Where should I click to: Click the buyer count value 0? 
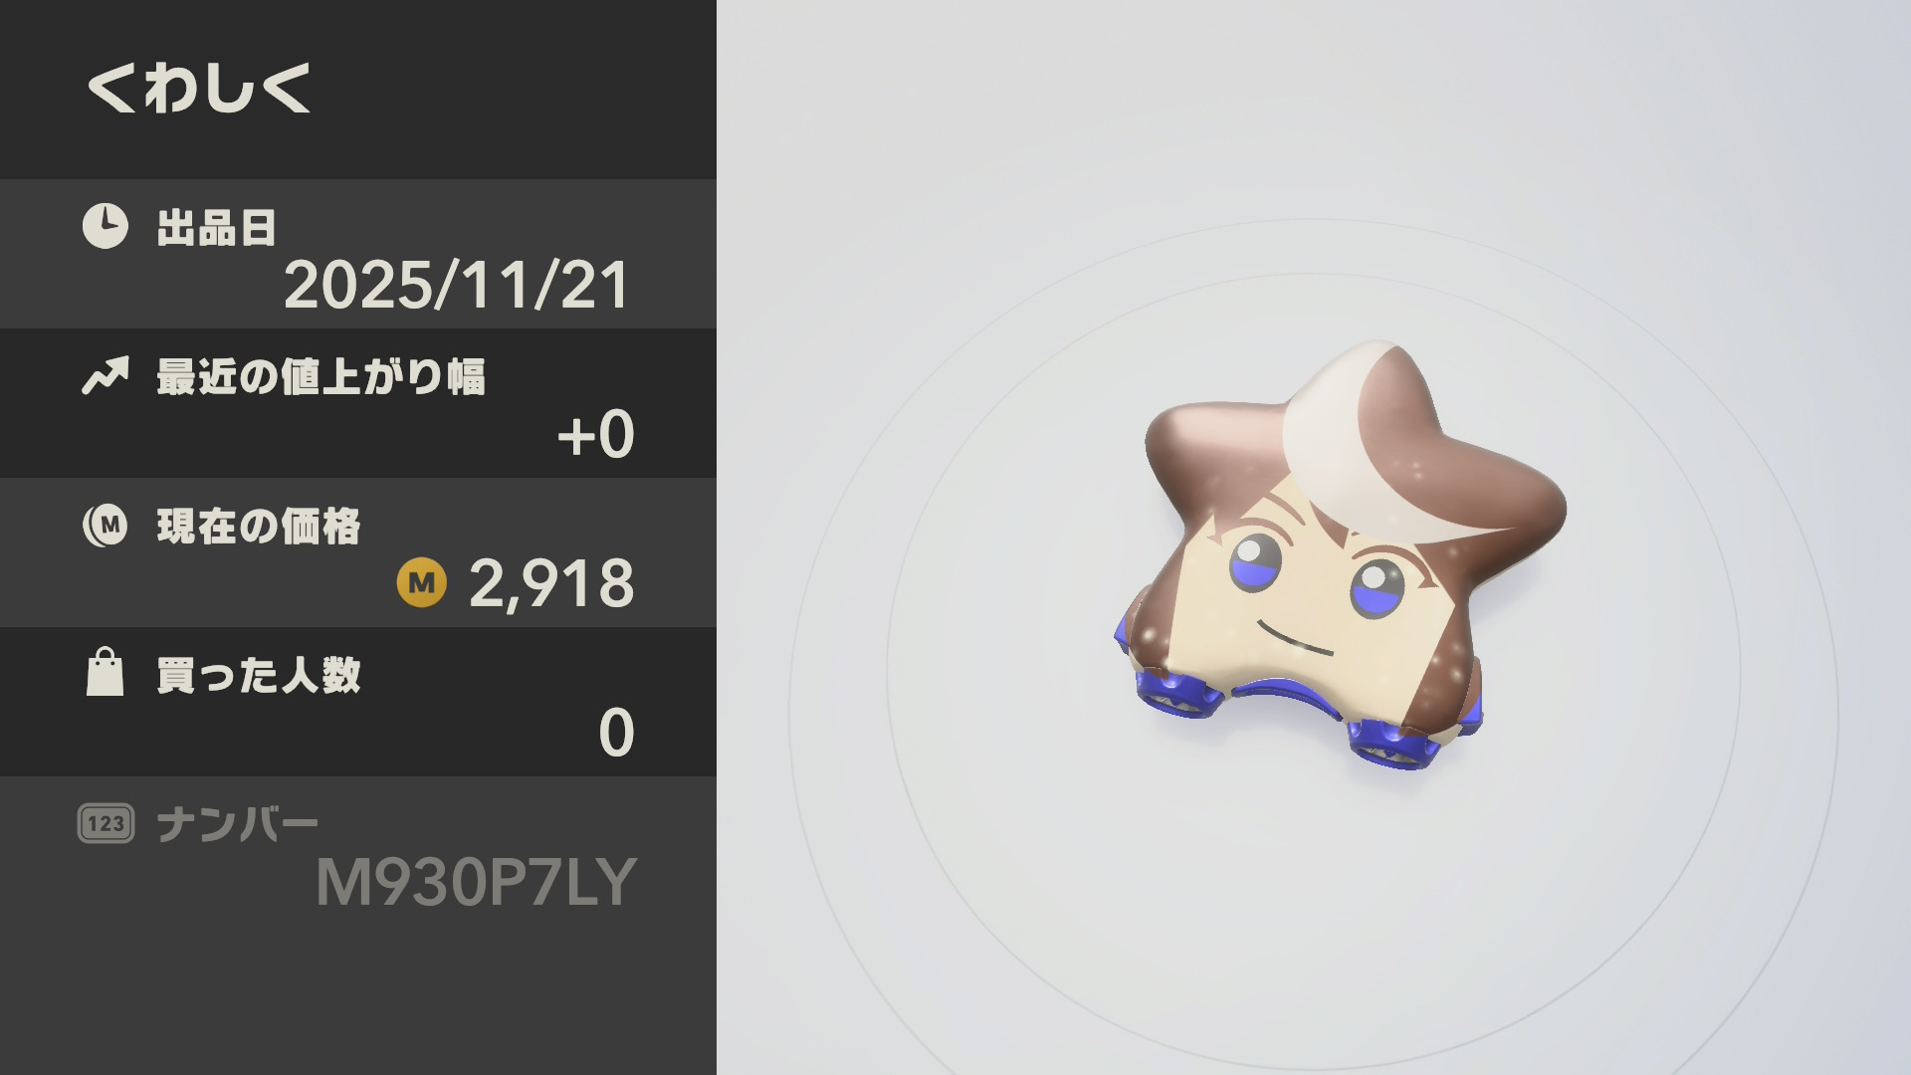coord(616,734)
